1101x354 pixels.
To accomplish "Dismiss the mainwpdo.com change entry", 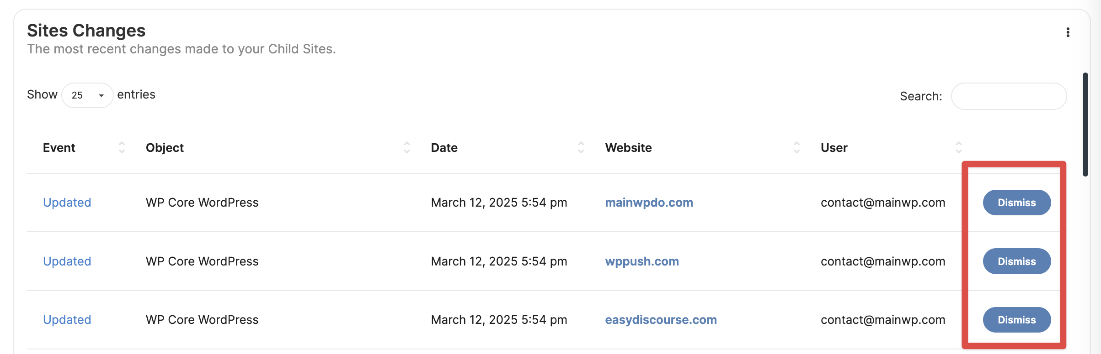I will [1016, 203].
